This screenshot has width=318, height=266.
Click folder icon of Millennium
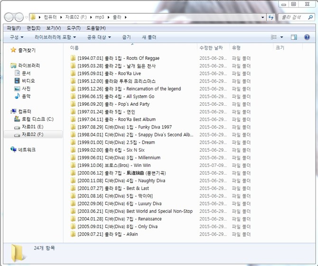pyautogui.click(x=73, y=157)
